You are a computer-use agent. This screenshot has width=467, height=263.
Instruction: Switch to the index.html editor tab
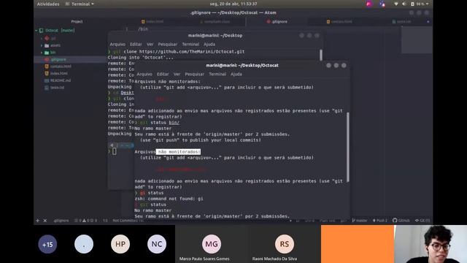pos(153,21)
